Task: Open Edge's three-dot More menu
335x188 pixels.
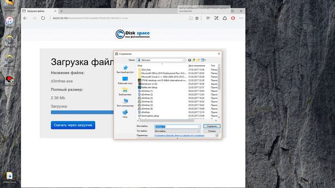Action: 241,18
